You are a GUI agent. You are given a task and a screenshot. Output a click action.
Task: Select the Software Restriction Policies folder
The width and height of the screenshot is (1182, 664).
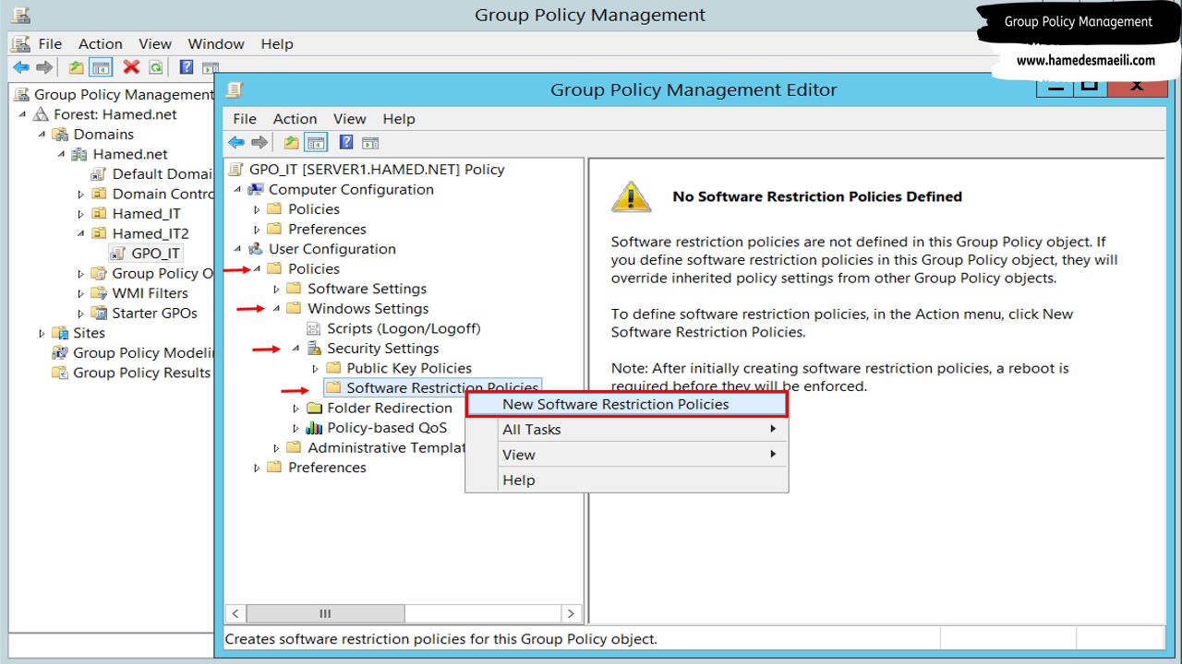pos(442,388)
